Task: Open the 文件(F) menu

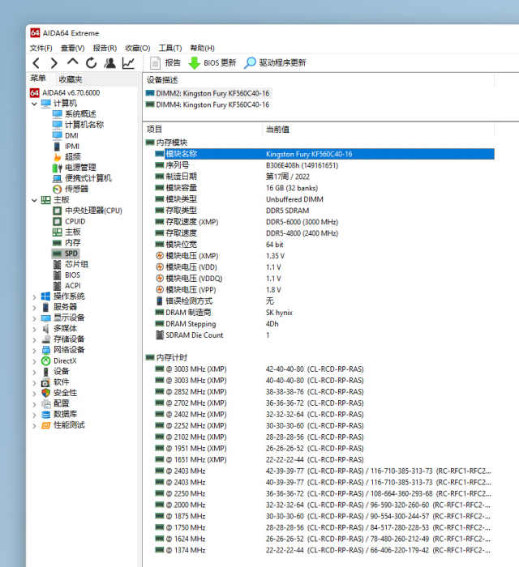Action: tap(41, 48)
